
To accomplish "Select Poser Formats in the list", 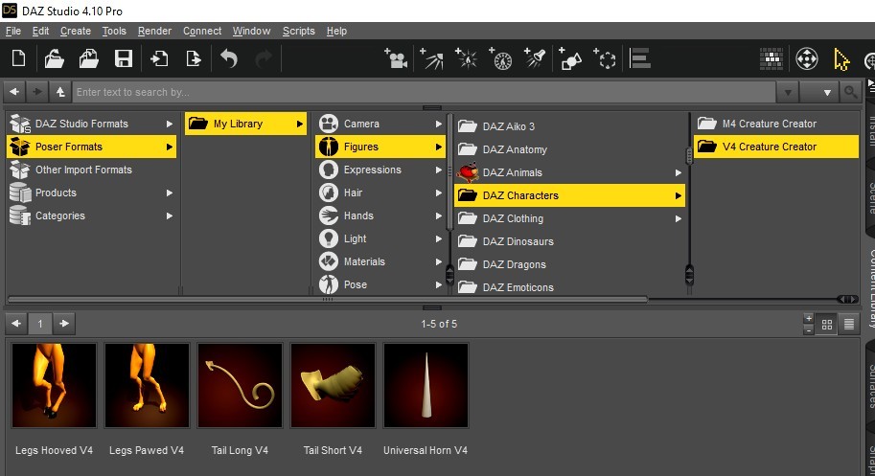I will pos(91,147).
